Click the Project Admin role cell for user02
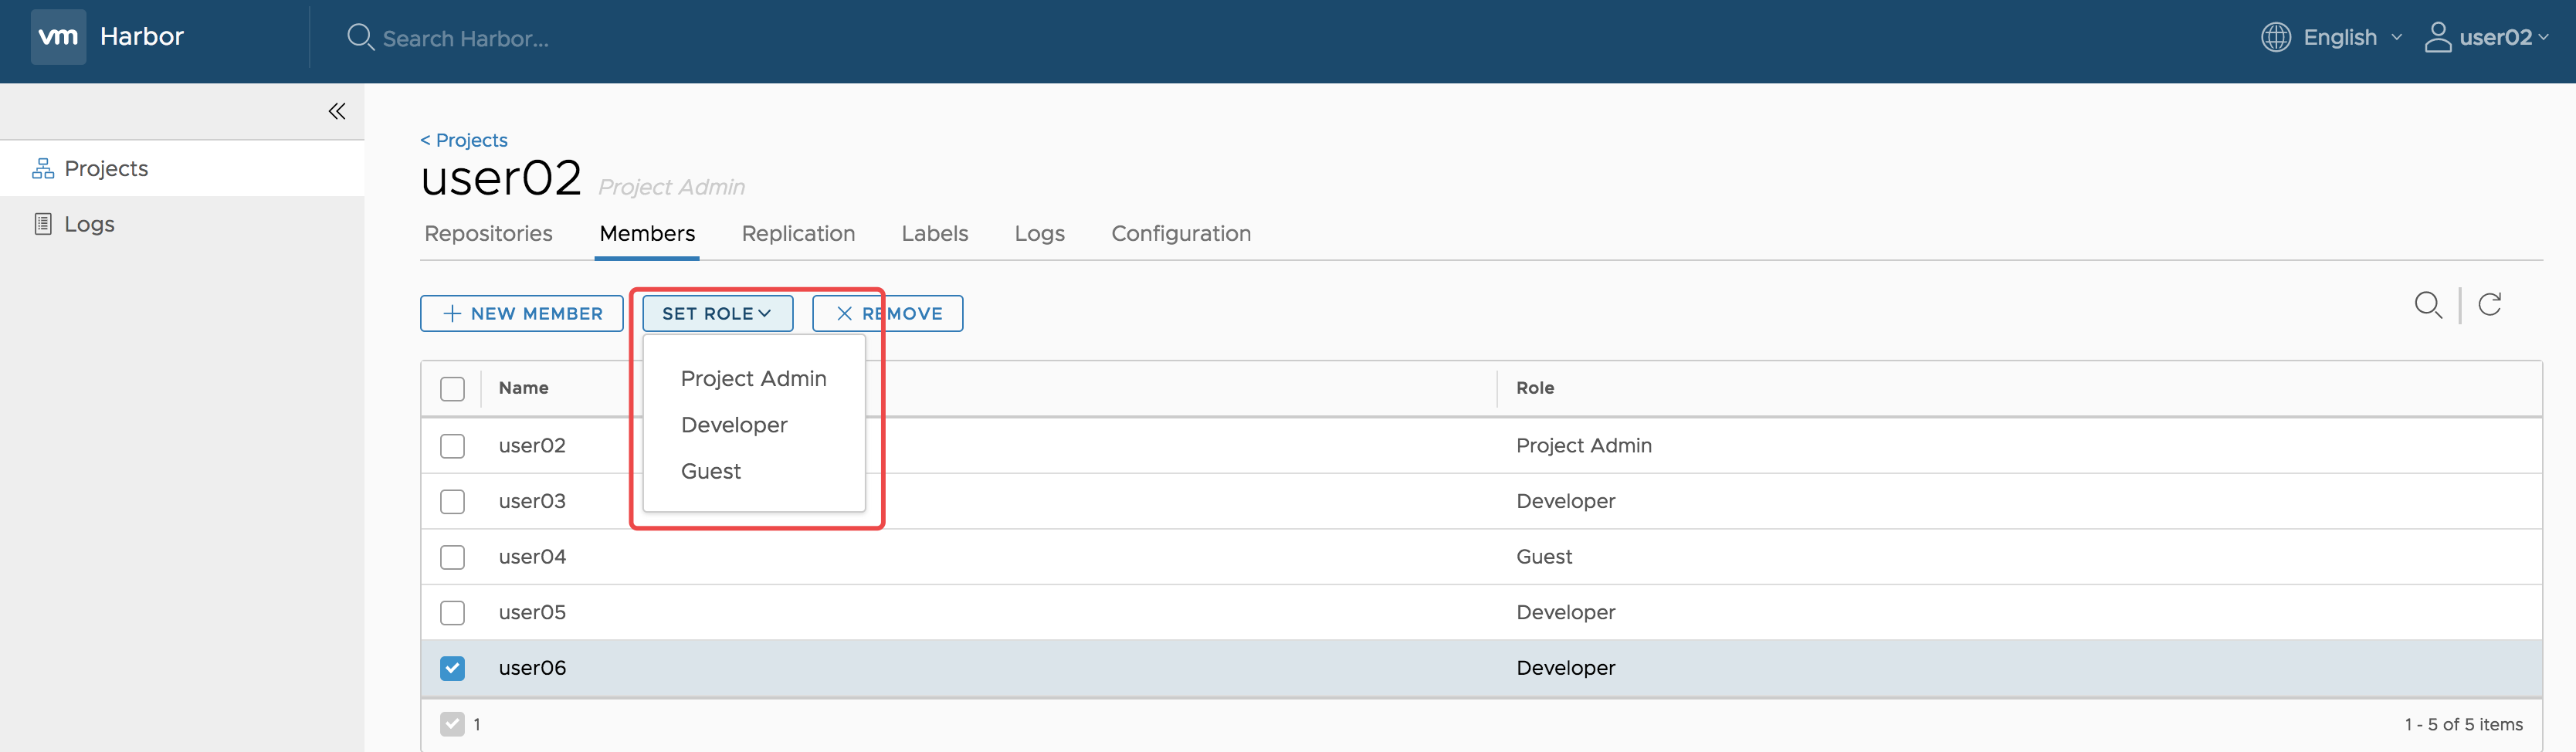The width and height of the screenshot is (2576, 752). [1584, 446]
